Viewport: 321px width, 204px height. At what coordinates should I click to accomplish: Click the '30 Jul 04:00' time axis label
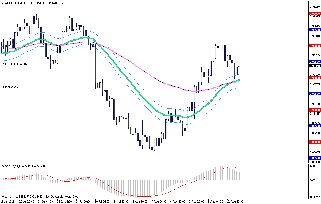pos(102,202)
